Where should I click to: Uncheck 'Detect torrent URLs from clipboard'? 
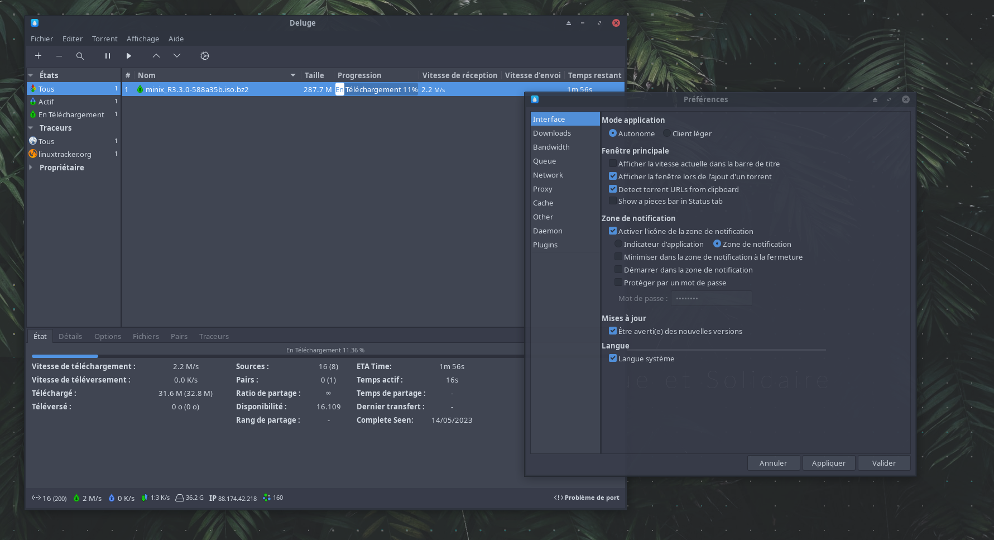pos(613,189)
